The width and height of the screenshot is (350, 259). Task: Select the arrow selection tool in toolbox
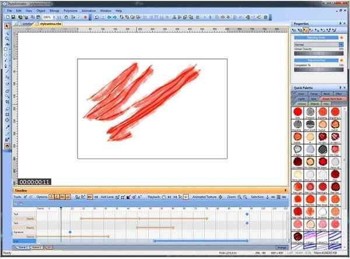click(x=7, y=26)
